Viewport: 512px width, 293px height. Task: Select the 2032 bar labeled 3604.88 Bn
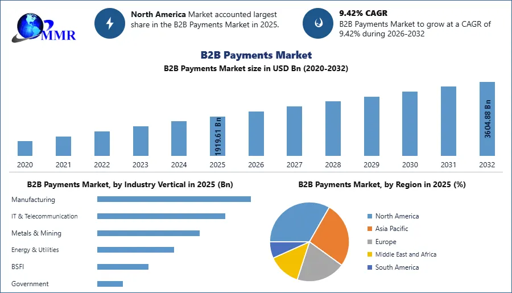pyautogui.click(x=487, y=119)
